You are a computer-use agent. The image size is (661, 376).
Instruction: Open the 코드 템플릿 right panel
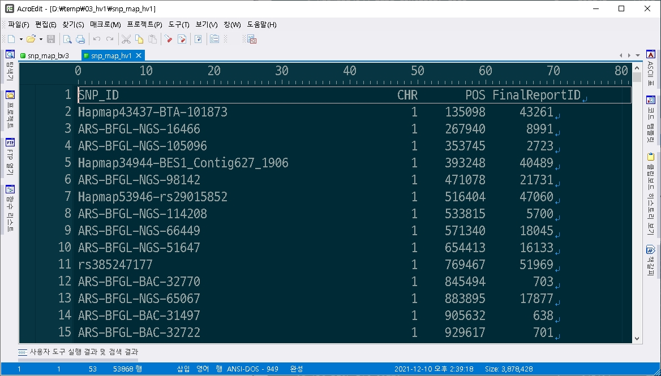650,119
